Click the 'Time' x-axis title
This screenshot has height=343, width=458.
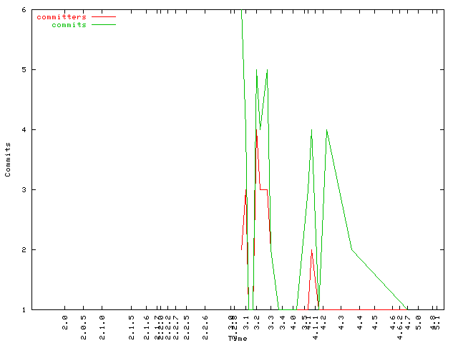pyautogui.click(x=238, y=338)
